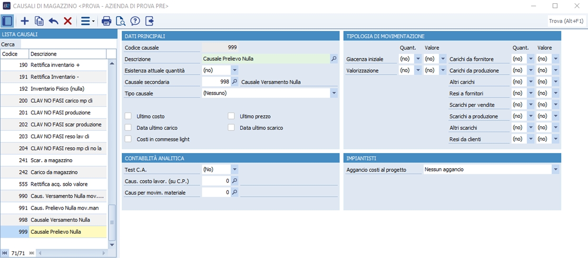Open Resi da clienti Quant. dropdown

coord(531,139)
